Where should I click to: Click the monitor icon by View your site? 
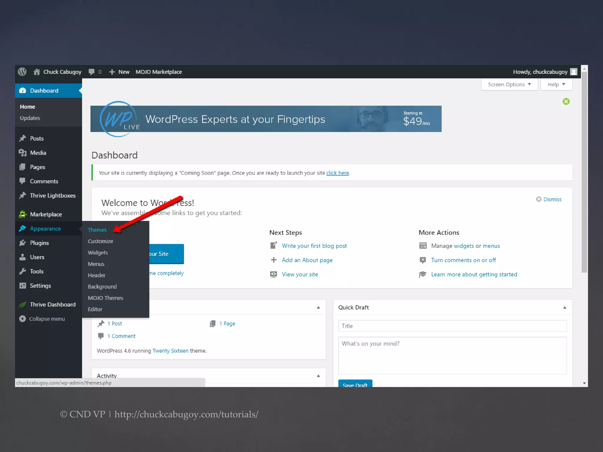tap(274, 274)
